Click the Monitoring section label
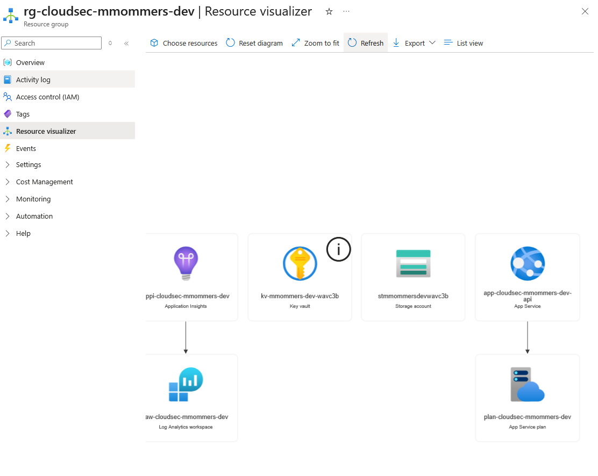Screen dimensions: 598x476 point(33,199)
